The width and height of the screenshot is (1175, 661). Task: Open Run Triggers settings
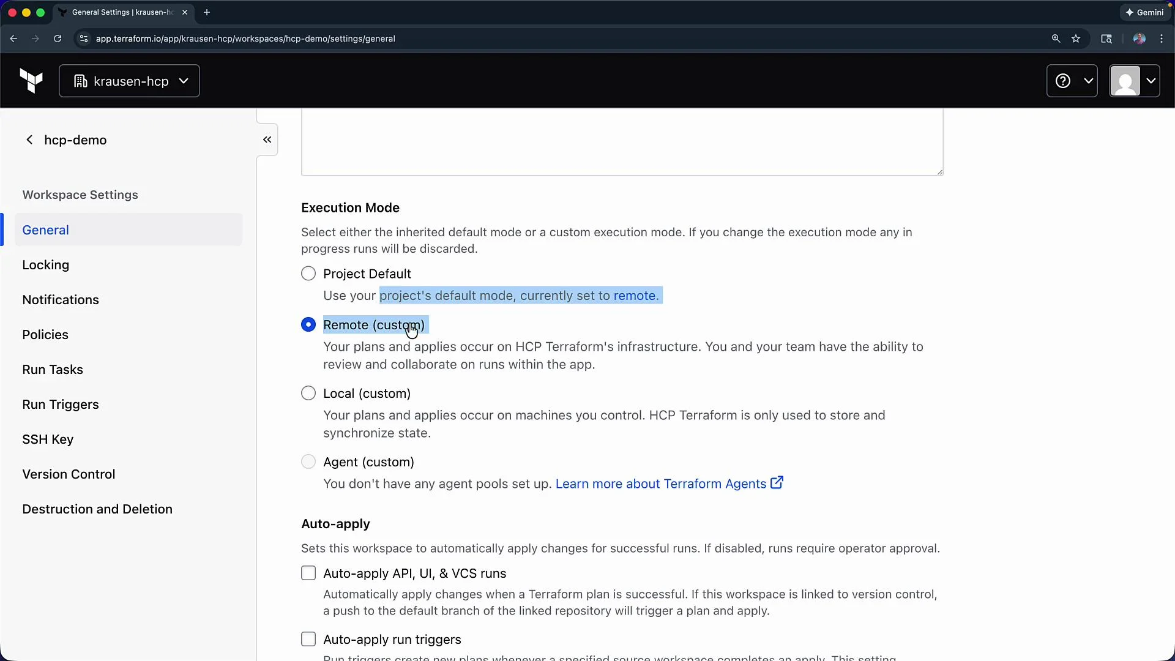point(61,405)
